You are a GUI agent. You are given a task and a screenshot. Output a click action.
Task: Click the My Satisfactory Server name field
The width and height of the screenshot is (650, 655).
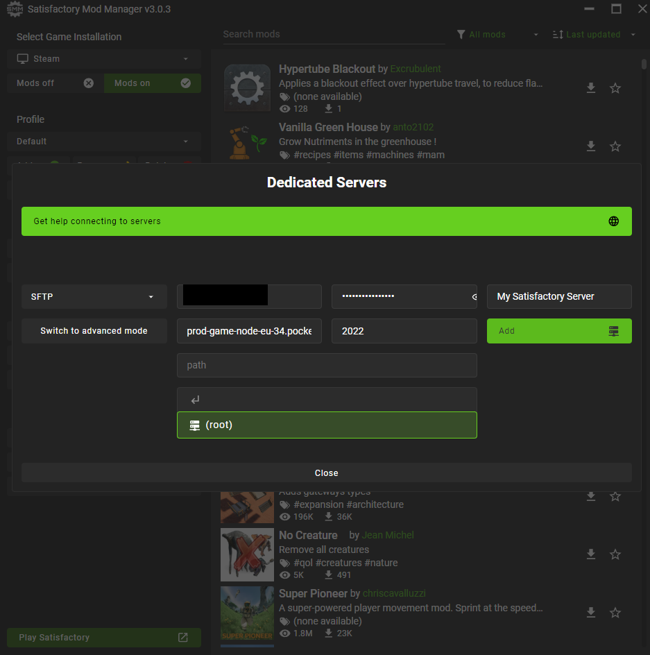click(559, 296)
